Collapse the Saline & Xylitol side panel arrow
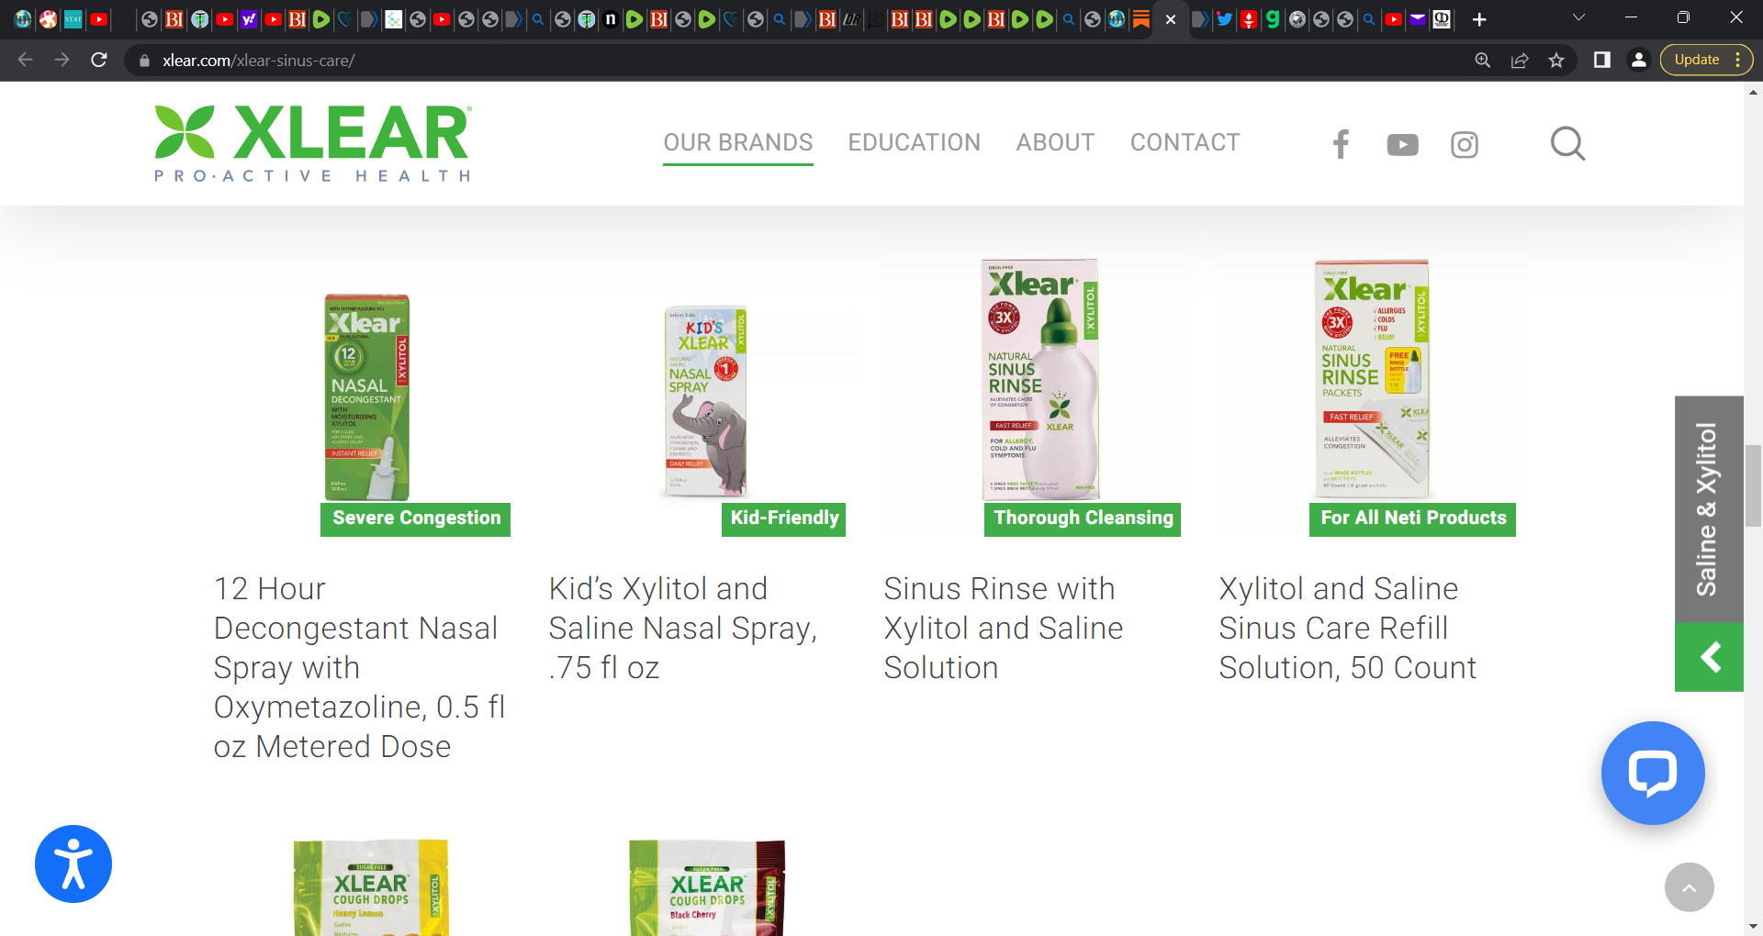The width and height of the screenshot is (1763, 936). point(1709,657)
